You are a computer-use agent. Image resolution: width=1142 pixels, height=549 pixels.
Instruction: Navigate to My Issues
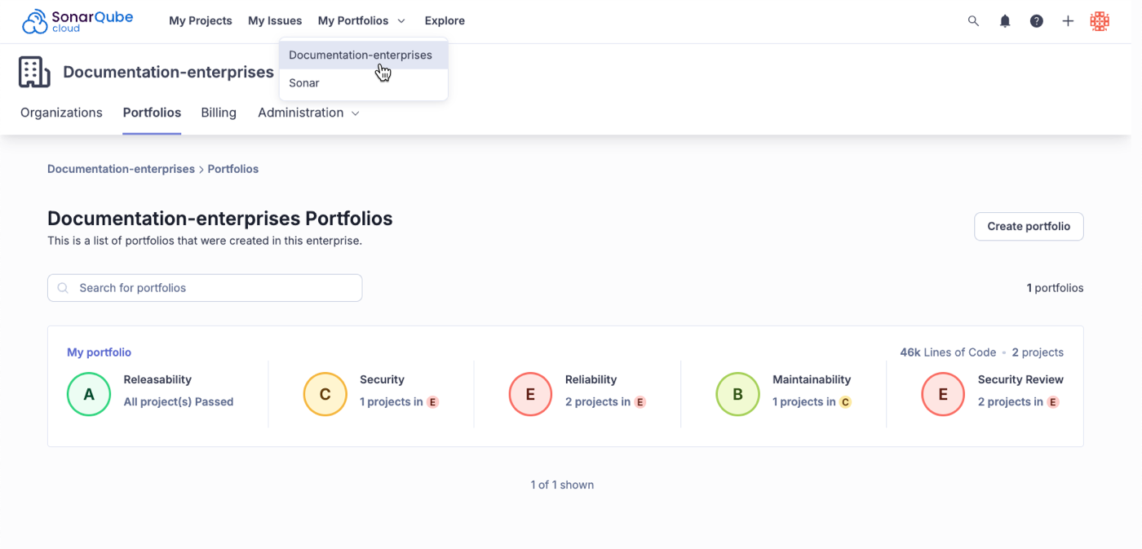[275, 20]
